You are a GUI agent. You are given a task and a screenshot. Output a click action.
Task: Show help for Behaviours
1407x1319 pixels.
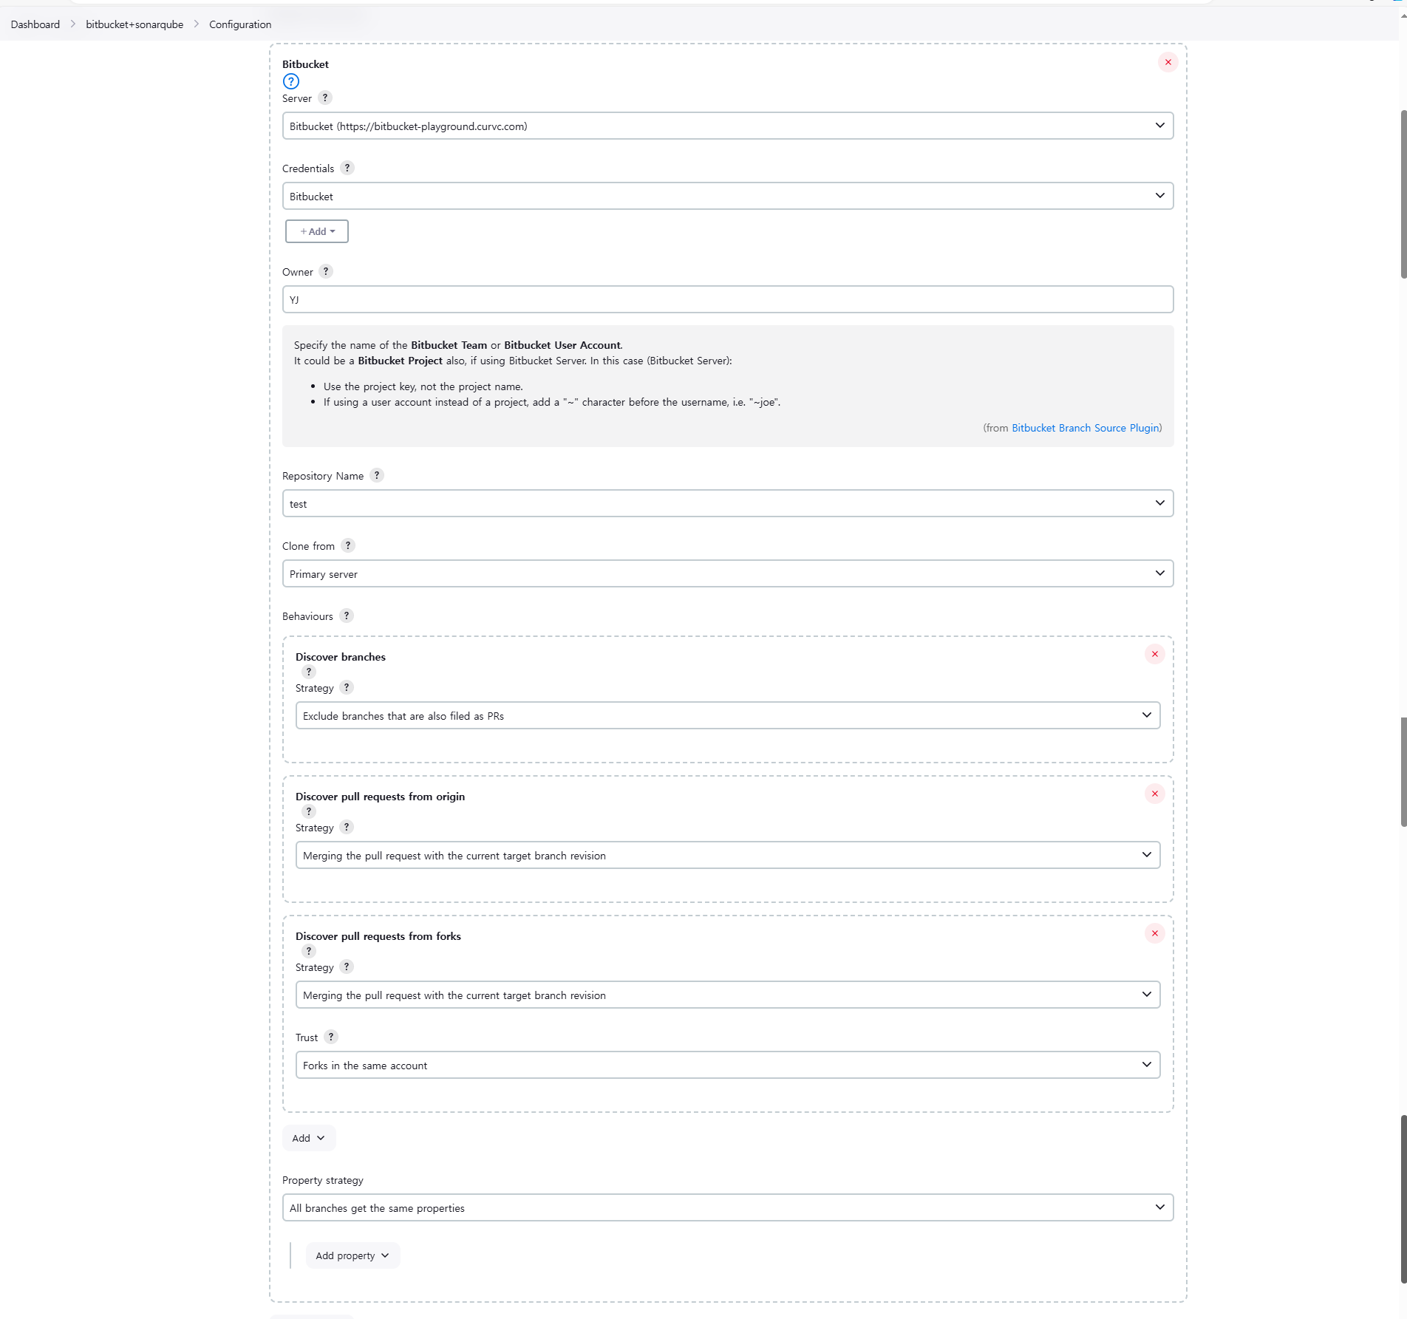click(347, 616)
